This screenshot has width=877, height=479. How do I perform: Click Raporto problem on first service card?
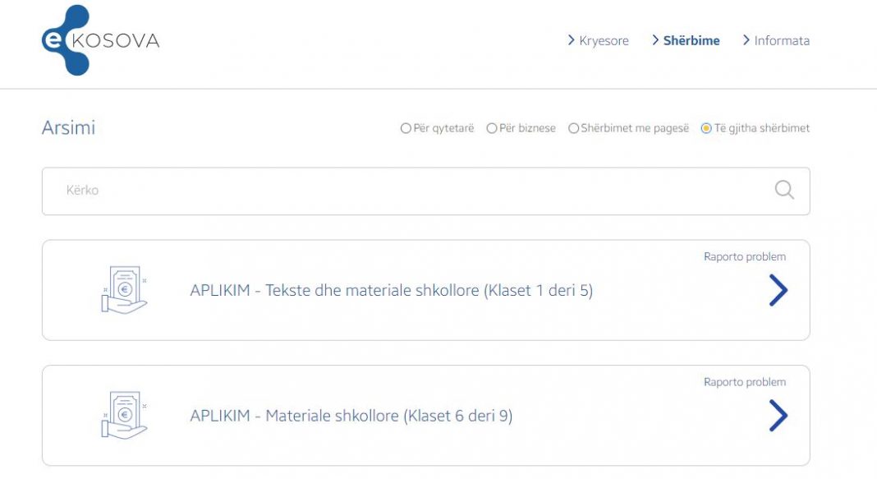tap(744, 257)
